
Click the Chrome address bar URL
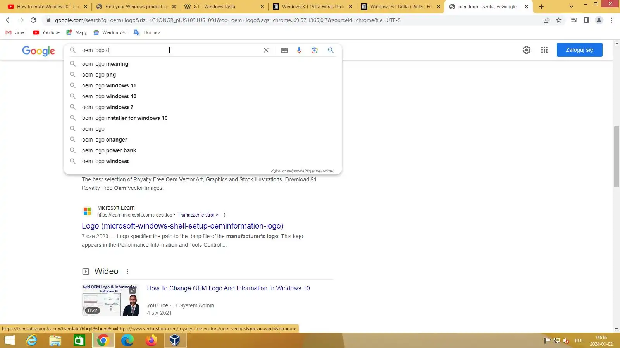pos(227,20)
